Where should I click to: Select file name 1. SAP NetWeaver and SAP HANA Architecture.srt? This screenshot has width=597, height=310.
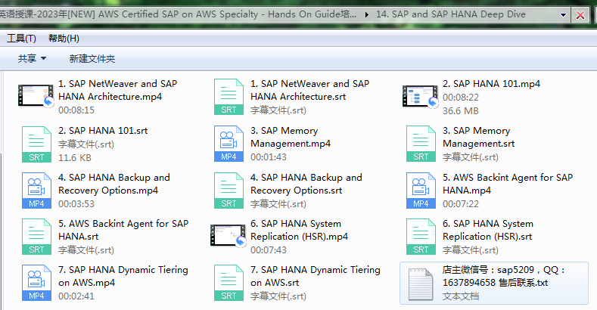(310, 90)
